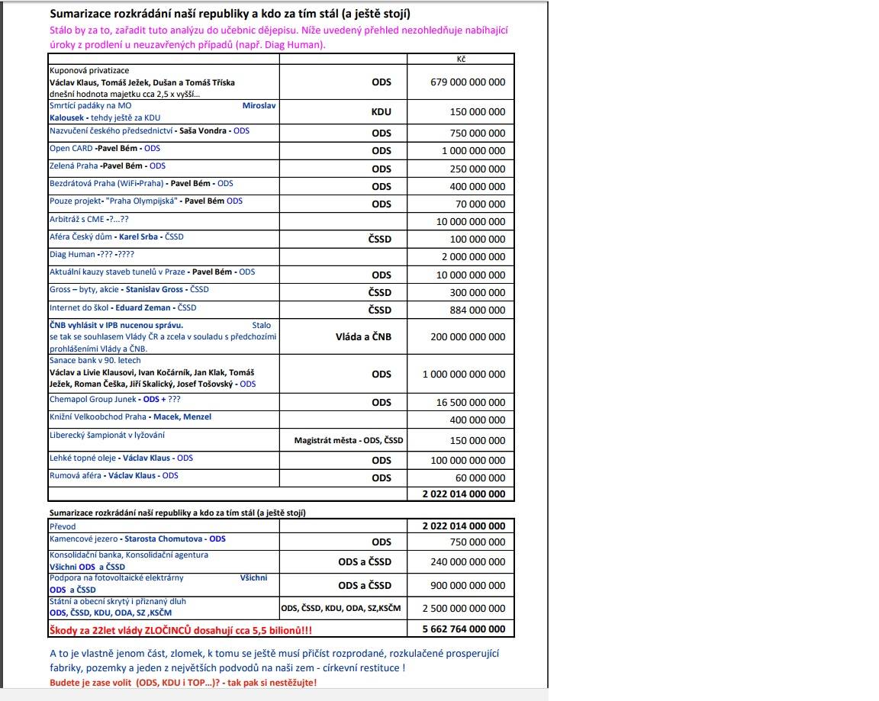Click the 1 000 000 000 000 amount

click(464, 375)
